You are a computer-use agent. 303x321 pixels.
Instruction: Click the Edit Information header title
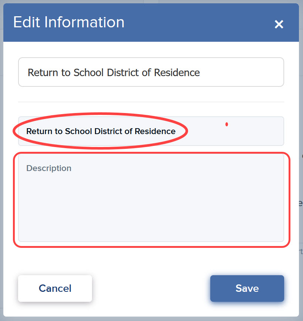tap(69, 22)
